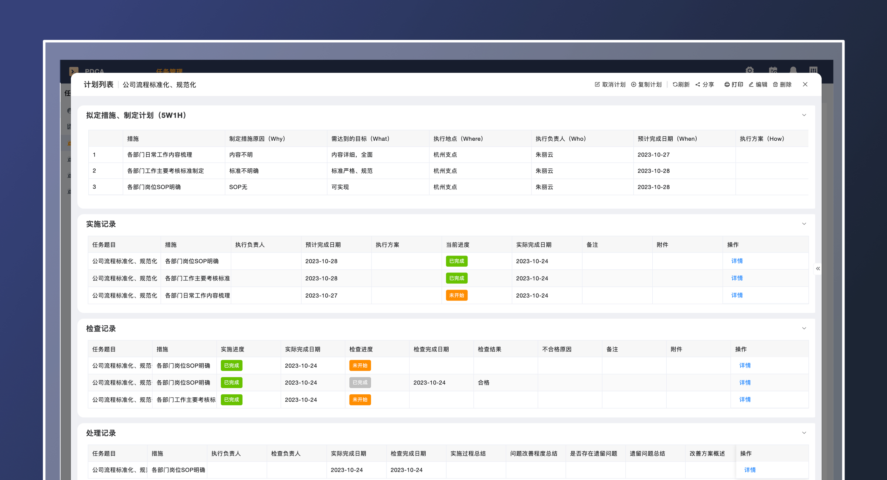887x480 pixels.
Task: Open 详情 for the 合格 check record
Action: click(745, 383)
